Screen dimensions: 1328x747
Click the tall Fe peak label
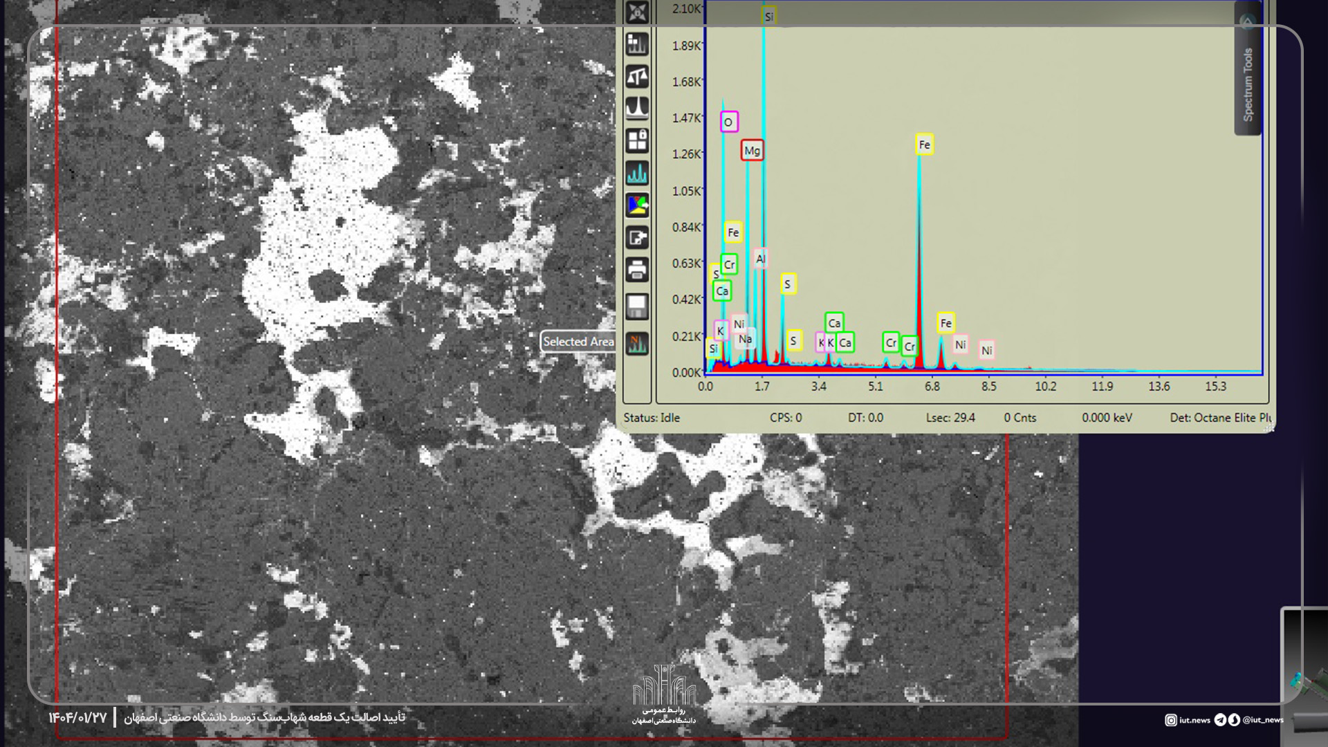click(x=924, y=145)
